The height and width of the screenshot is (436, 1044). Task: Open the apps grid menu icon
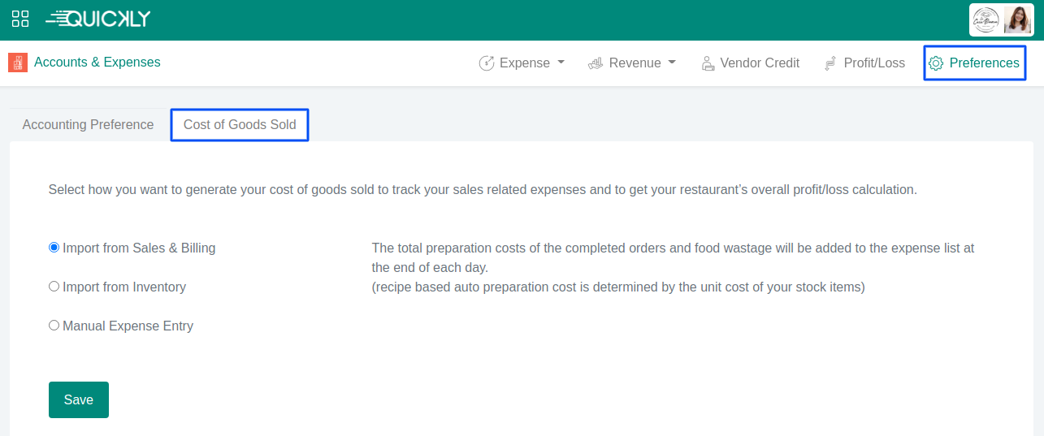click(x=20, y=19)
